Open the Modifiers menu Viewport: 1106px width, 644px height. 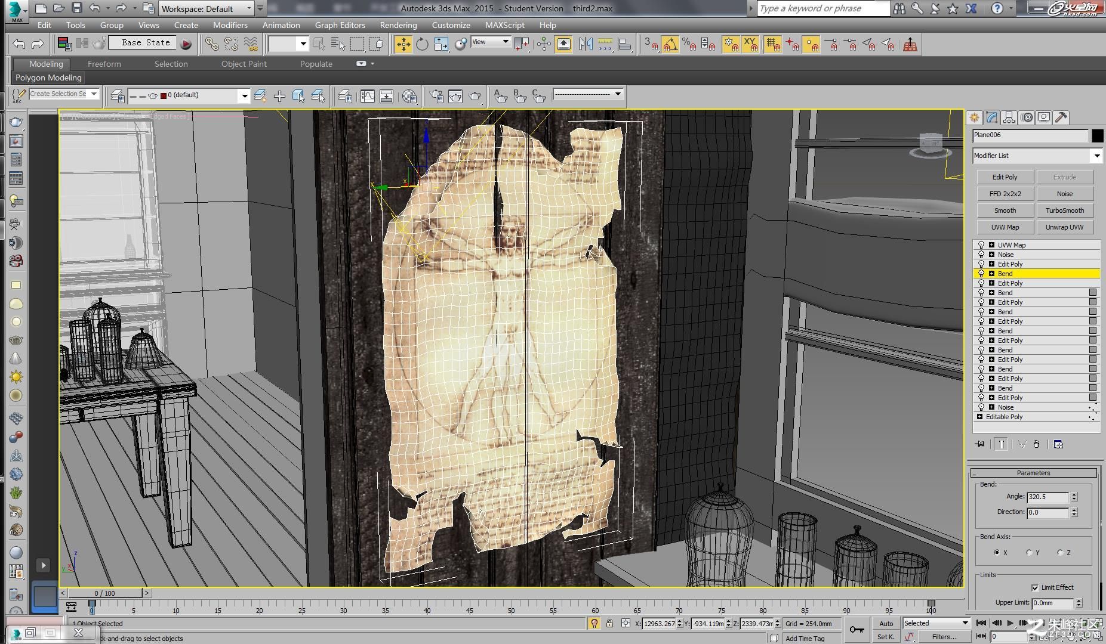230,25
